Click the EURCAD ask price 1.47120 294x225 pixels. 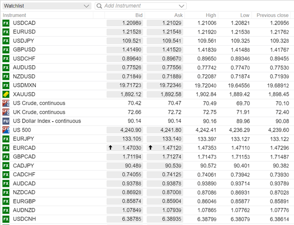164,148
